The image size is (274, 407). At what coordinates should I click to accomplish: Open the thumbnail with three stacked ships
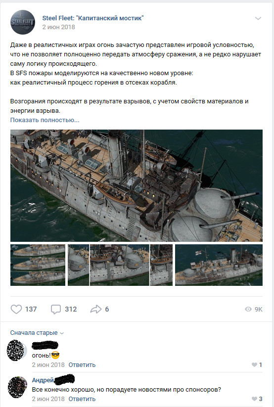[x=38, y=265]
